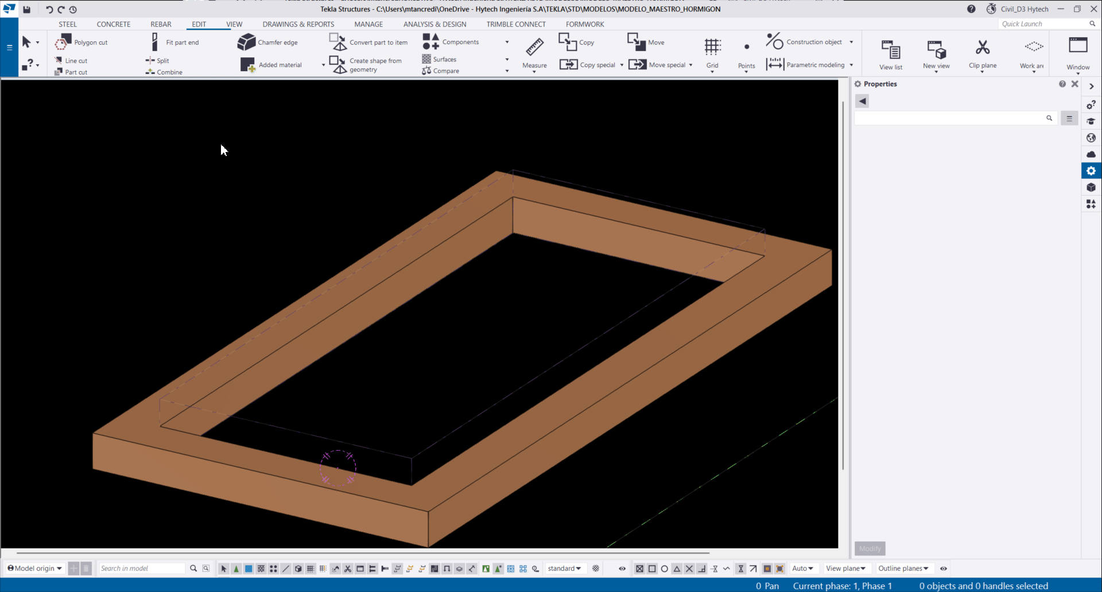This screenshot has height=592, width=1102.
Task: Toggle snap to end points switch
Action: click(652, 568)
